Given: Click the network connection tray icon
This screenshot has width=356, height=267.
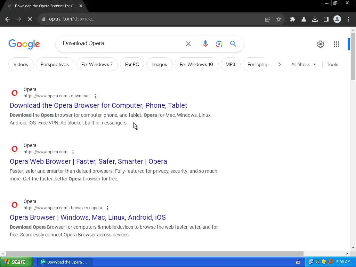Looking at the screenshot, I should tap(311, 262).
